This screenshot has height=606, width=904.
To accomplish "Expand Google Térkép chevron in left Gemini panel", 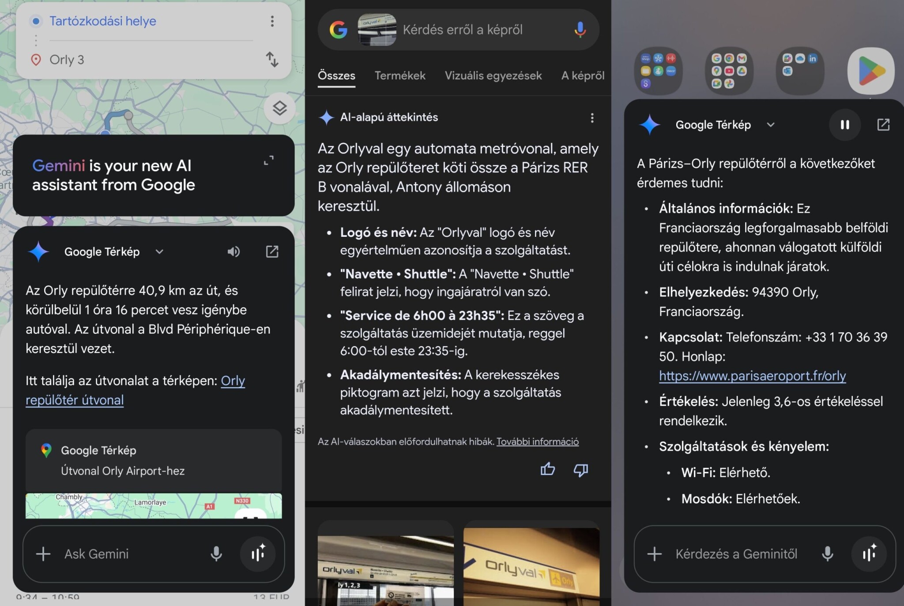I will (159, 251).
